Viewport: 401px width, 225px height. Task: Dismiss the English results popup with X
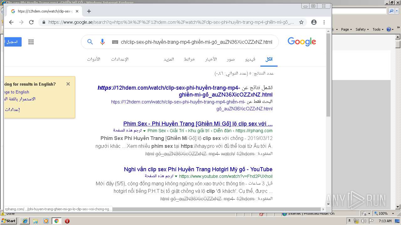(68, 84)
